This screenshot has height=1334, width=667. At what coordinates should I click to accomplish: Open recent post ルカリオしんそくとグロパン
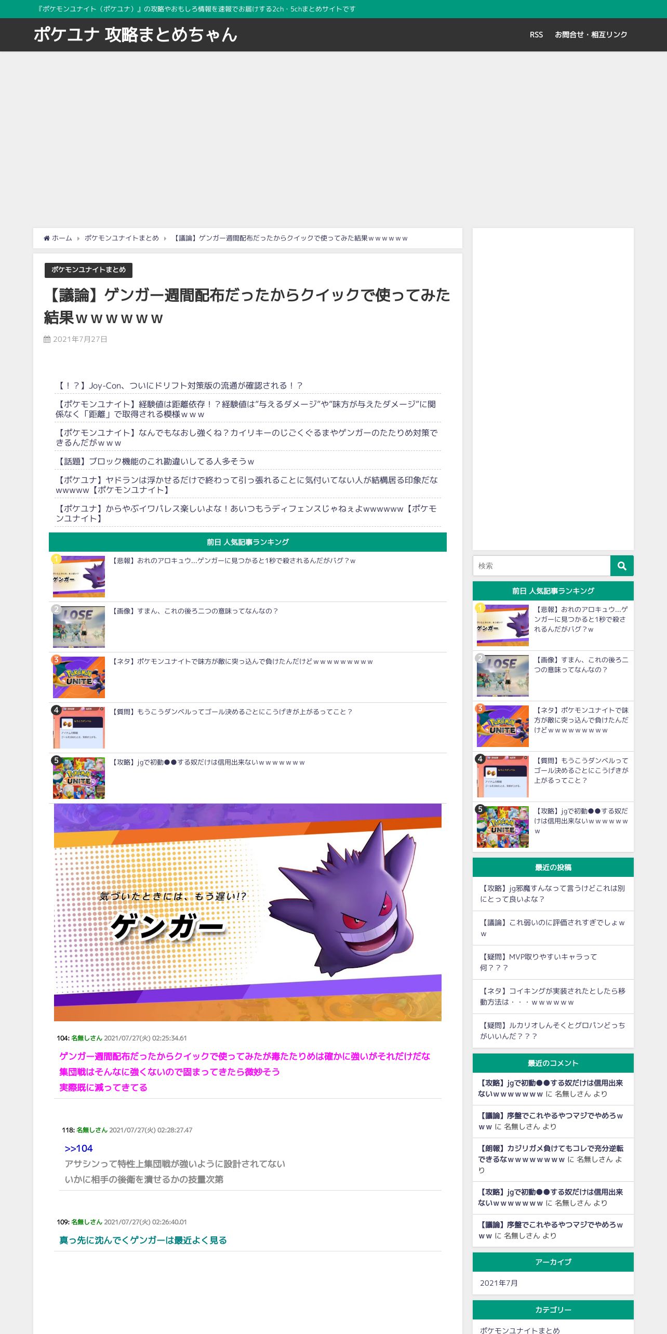pyautogui.click(x=553, y=1031)
